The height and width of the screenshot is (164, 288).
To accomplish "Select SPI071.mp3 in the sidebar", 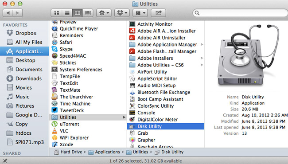I will (24, 142).
